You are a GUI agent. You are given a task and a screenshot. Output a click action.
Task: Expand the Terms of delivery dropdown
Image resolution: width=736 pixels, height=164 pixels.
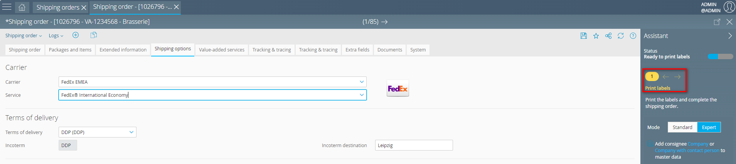pyautogui.click(x=131, y=132)
